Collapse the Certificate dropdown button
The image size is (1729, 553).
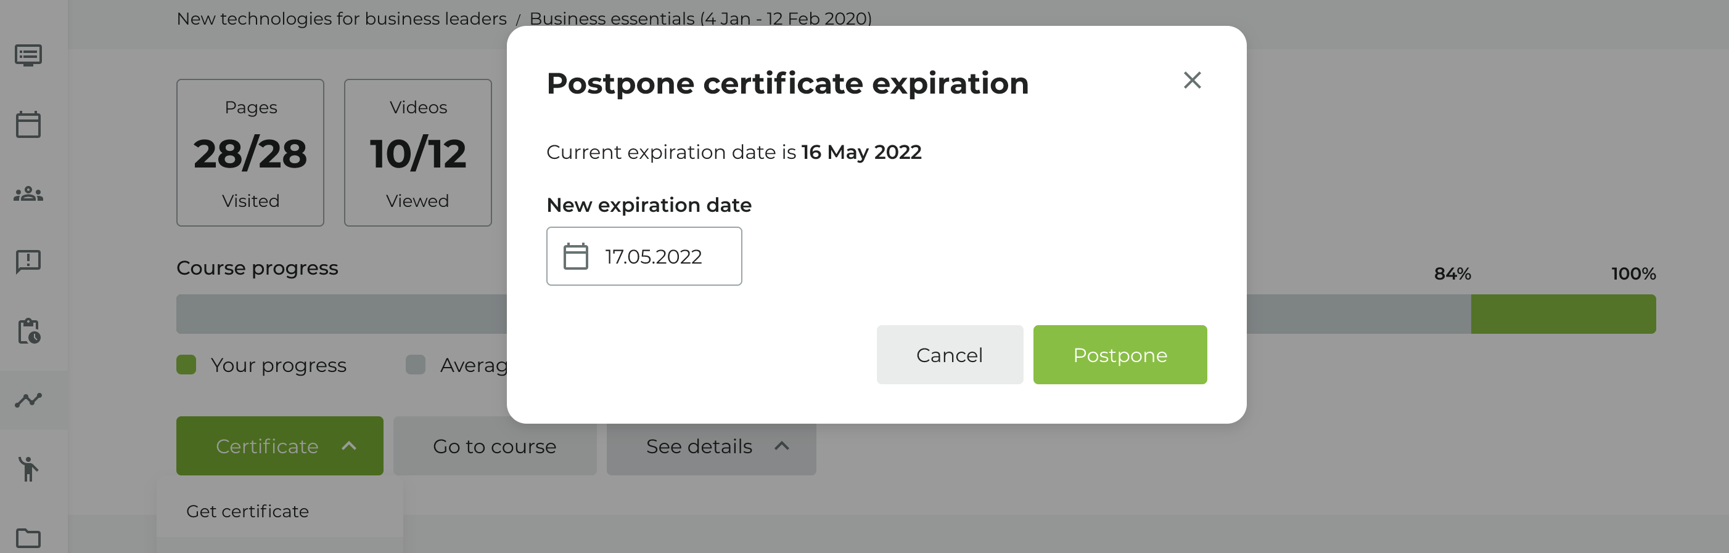click(x=279, y=446)
